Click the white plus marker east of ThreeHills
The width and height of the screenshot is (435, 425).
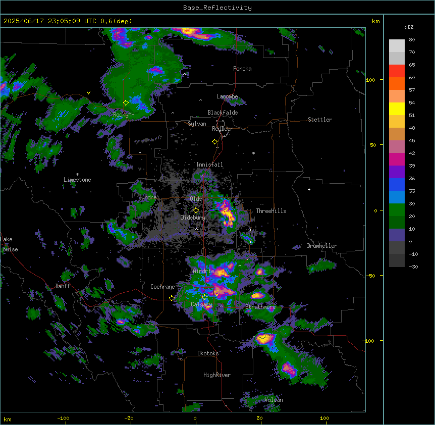tap(309, 189)
